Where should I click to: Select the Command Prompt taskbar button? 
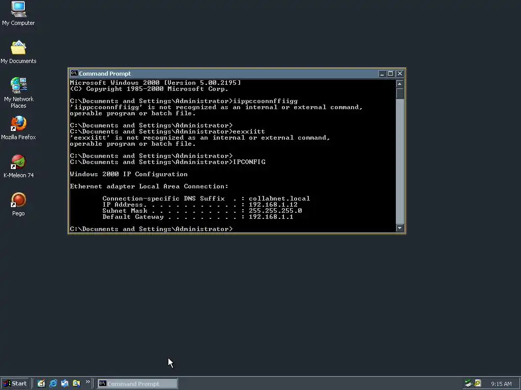click(x=137, y=384)
